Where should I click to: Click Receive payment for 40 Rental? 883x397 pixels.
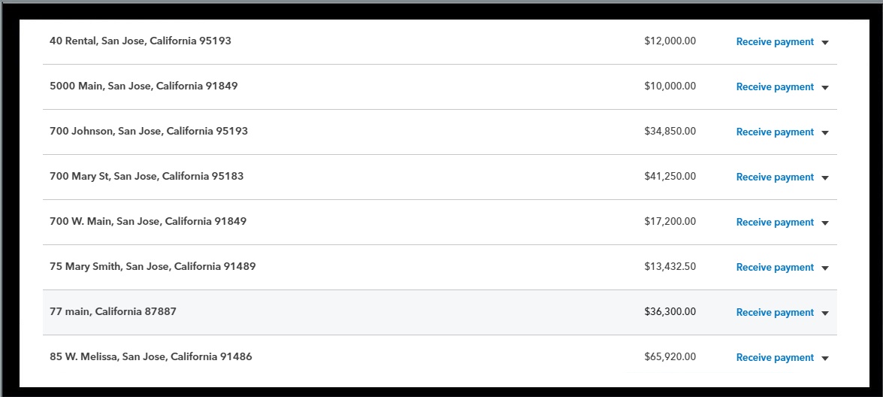click(774, 42)
